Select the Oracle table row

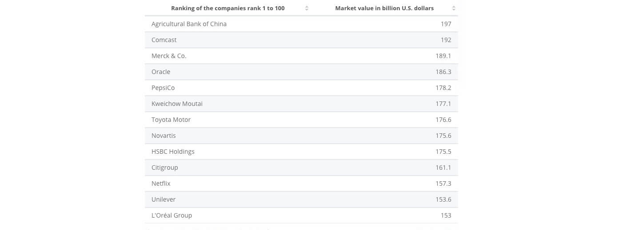(301, 72)
